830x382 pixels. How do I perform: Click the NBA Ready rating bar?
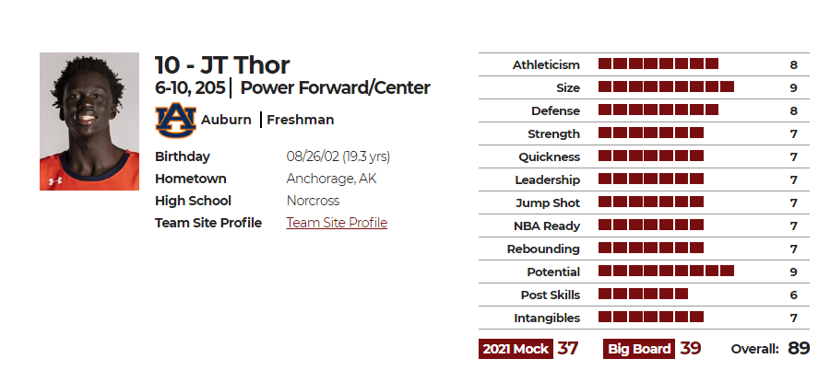[x=651, y=226]
